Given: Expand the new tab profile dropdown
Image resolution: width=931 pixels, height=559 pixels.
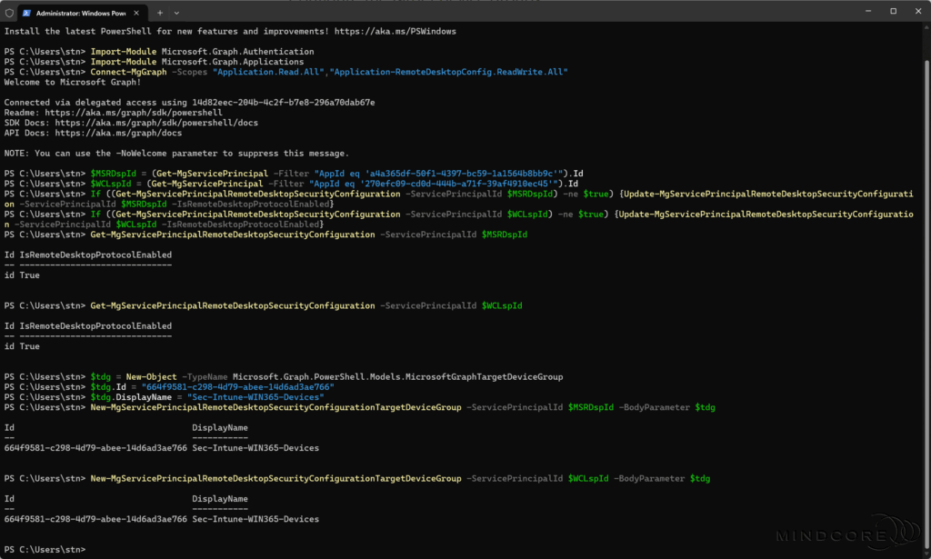Looking at the screenshot, I should 176,13.
